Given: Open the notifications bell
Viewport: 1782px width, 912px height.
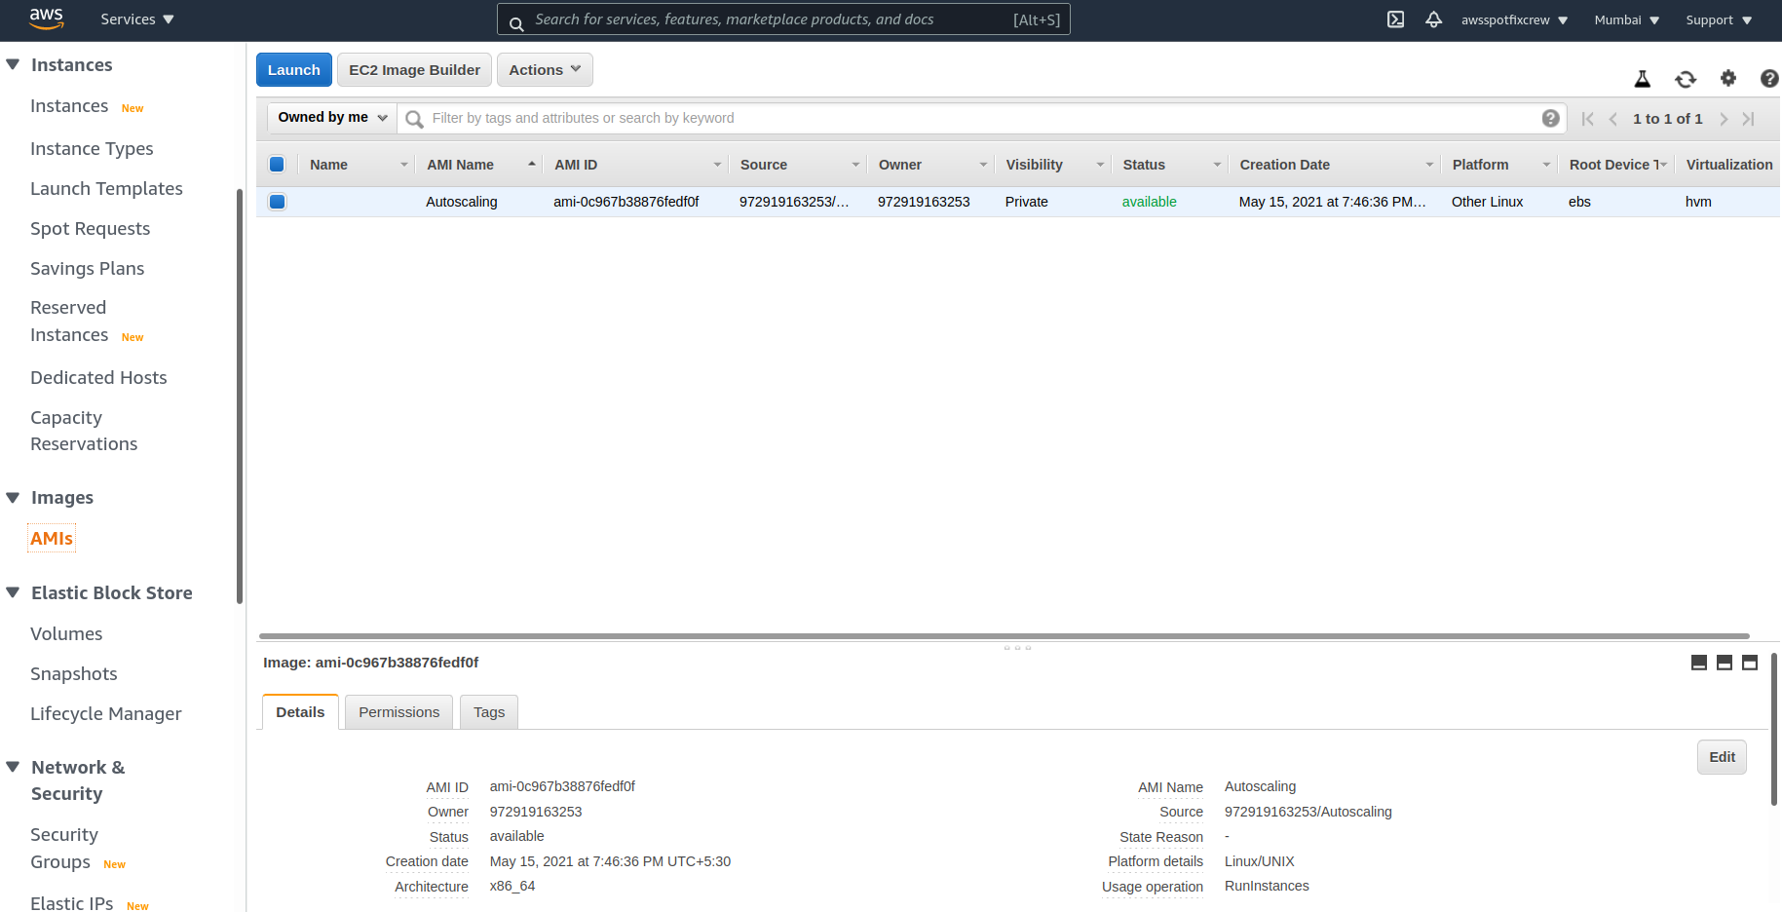Looking at the screenshot, I should coord(1433,19).
